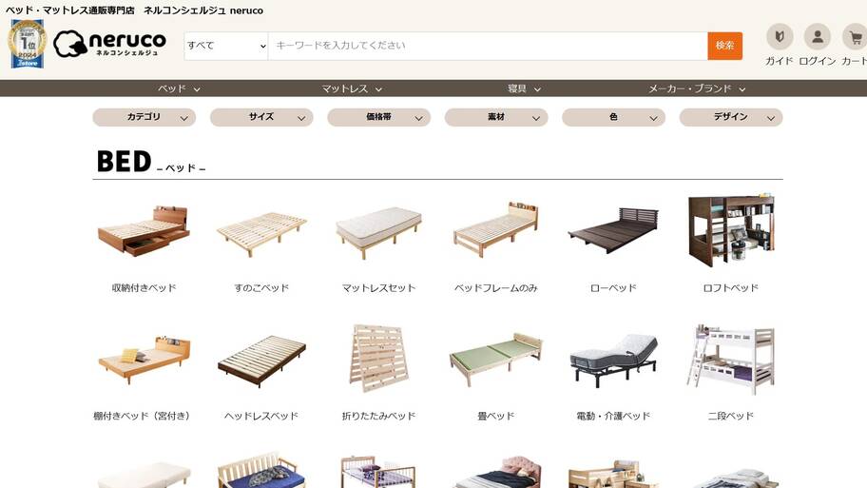
Task: Click the ログイン user icon
Action: [818, 37]
